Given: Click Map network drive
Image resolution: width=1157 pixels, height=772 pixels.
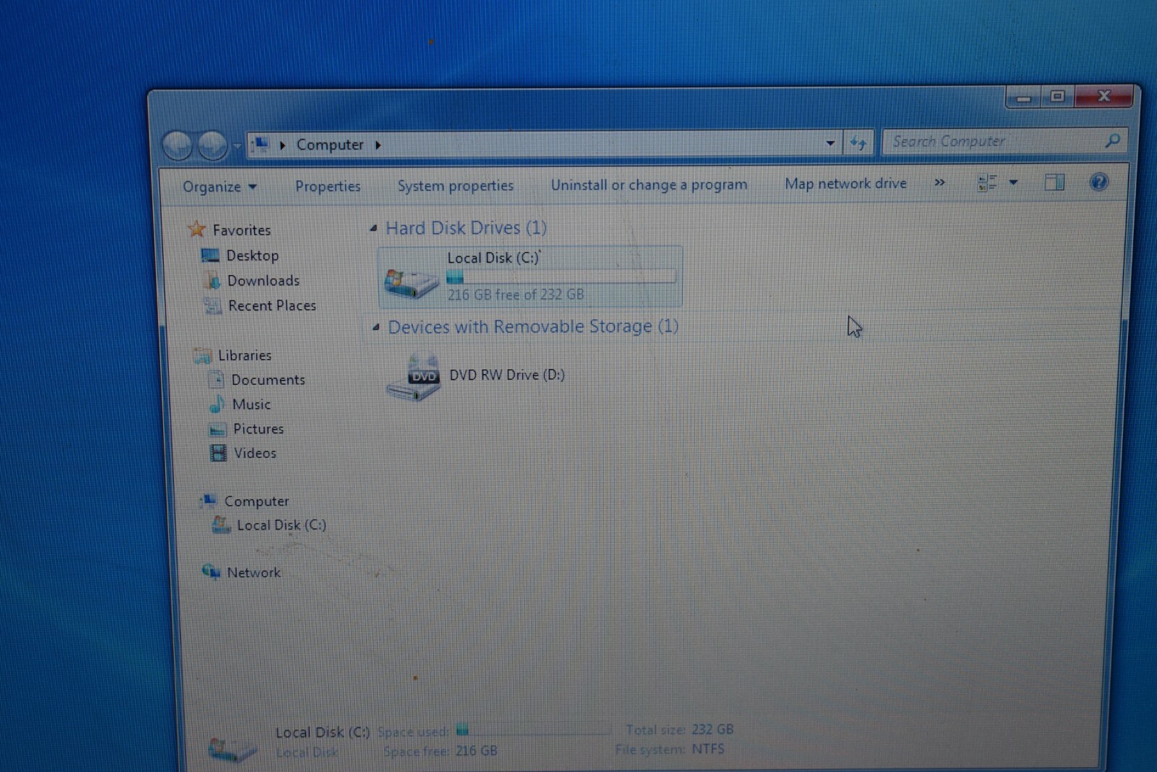Looking at the screenshot, I should [x=846, y=183].
